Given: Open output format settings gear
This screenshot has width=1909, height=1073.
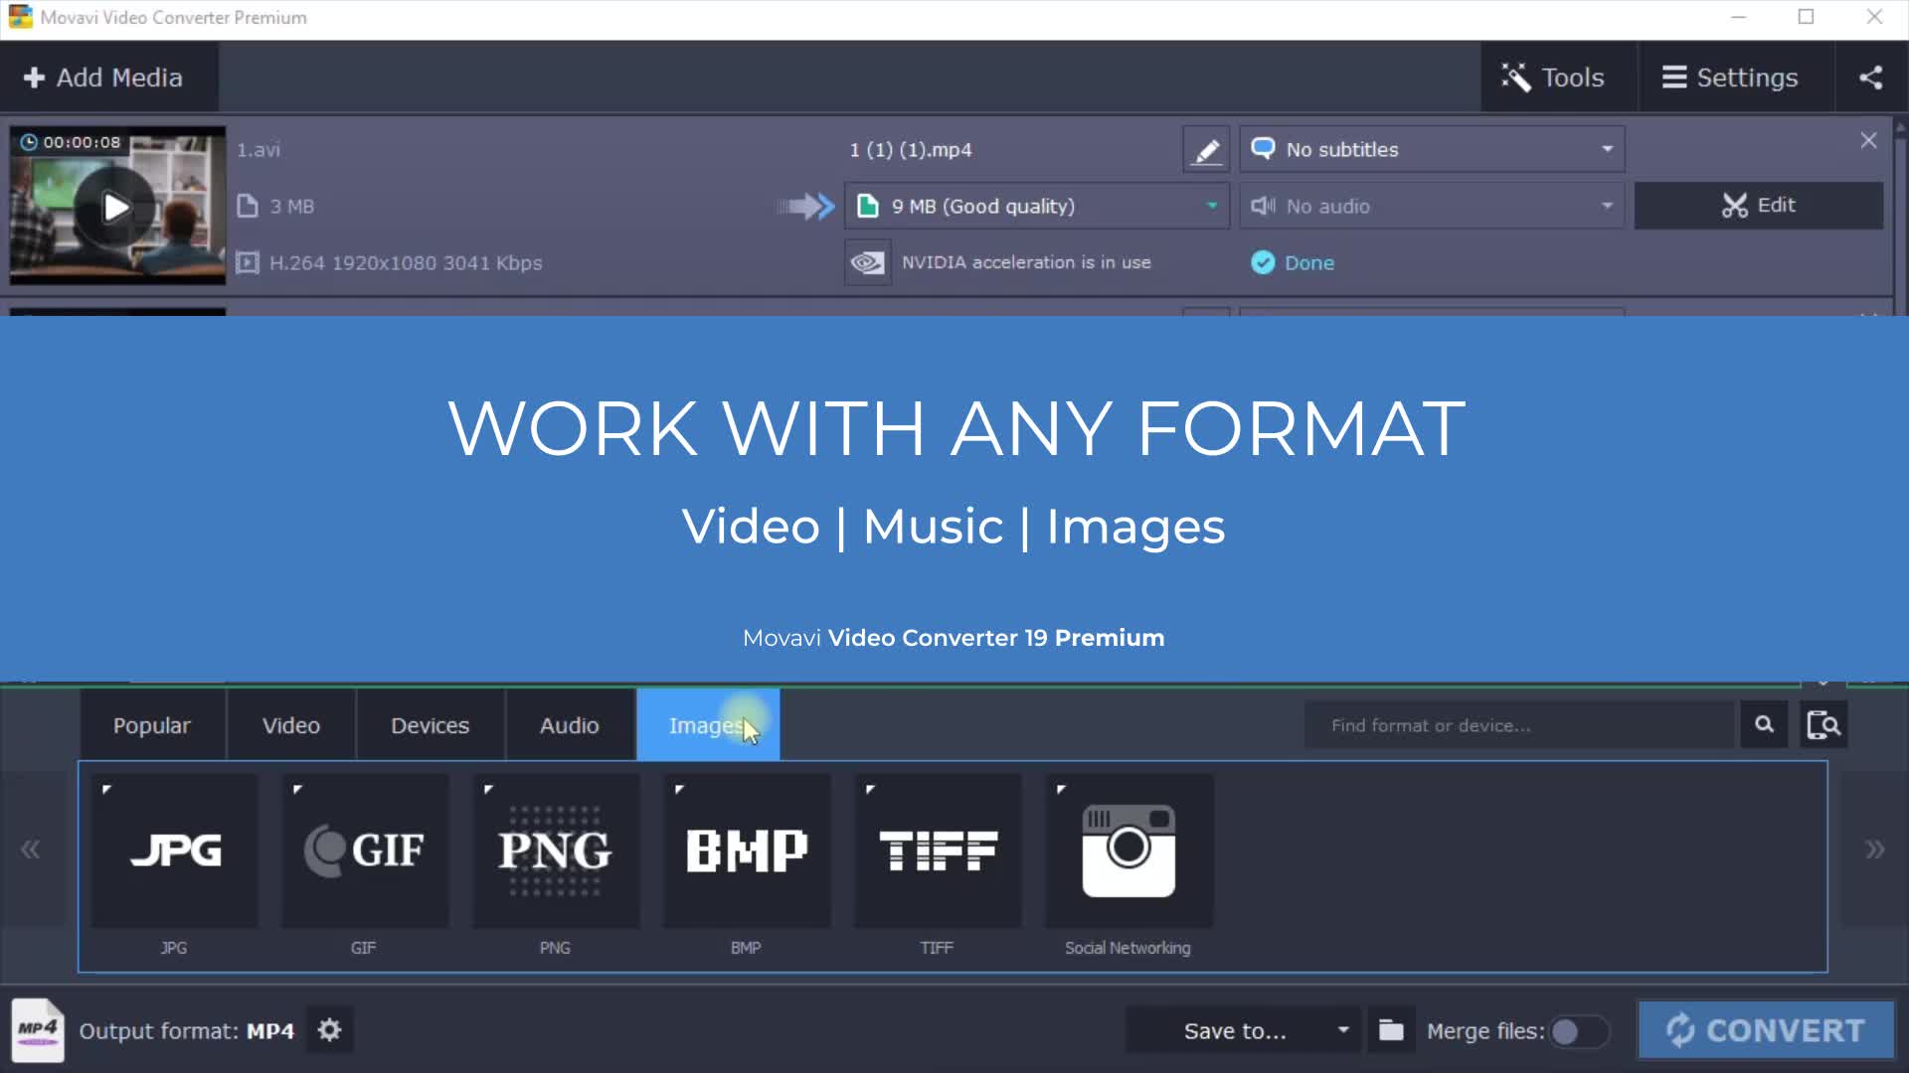Looking at the screenshot, I should pyautogui.click(x=329, y=1030).
